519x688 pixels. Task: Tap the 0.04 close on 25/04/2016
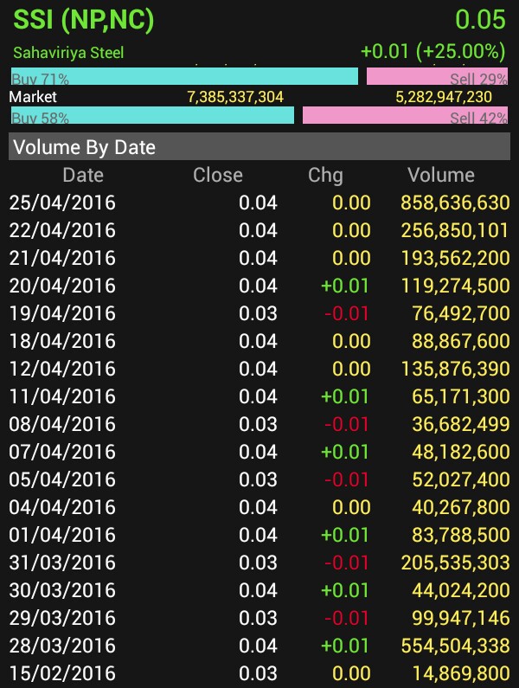click(258, 203)
